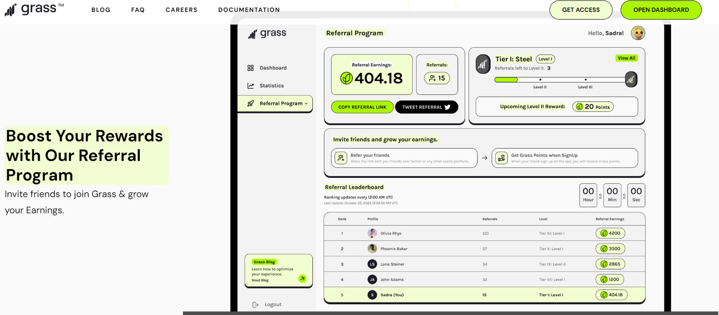
Task: Click the Referral Leaderboard heading
Action: point(354,187)
